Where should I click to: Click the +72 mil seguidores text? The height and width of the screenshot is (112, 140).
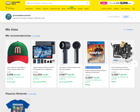click(114, 17)
